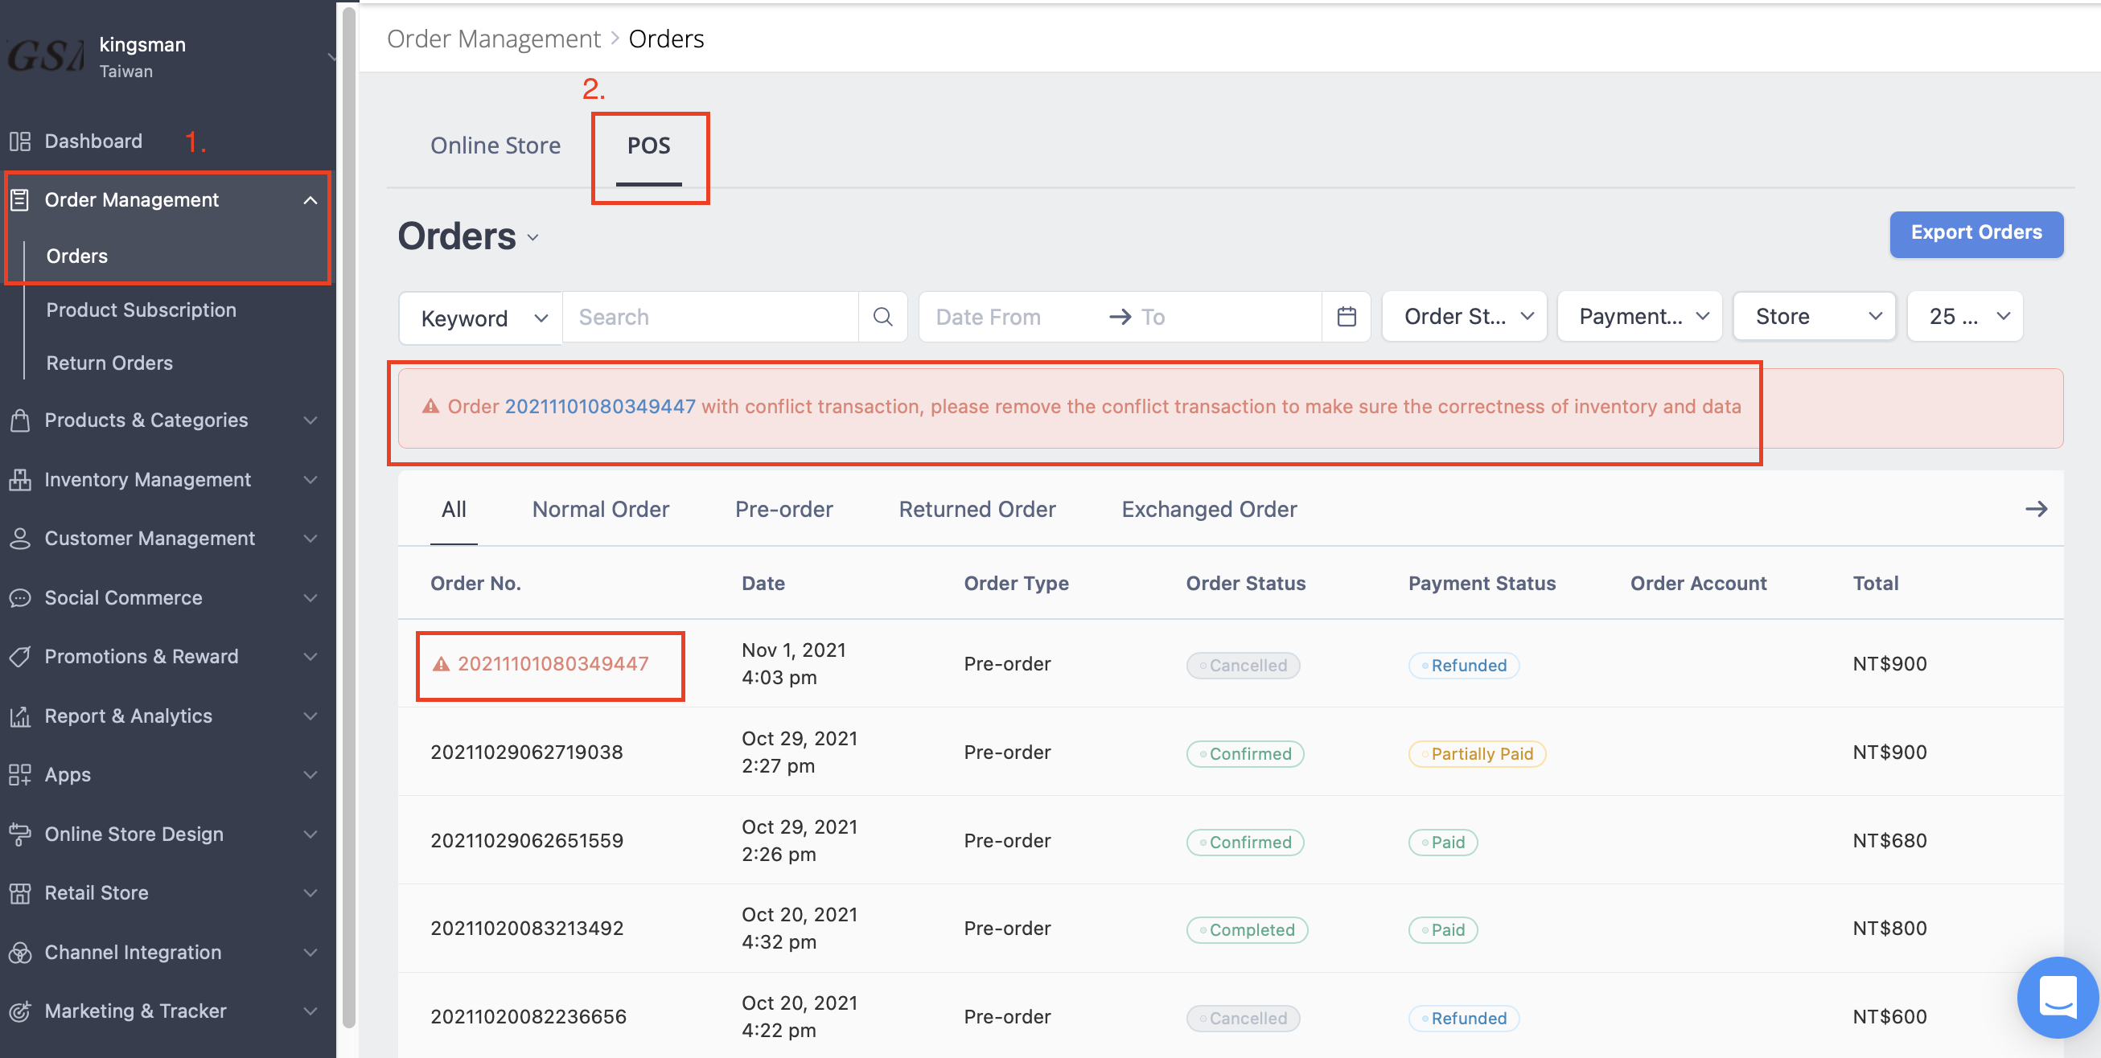This screenshot has width=2101, height=1058.
Task: Click the Order Management document icon
Action: [x=19, y=199]
